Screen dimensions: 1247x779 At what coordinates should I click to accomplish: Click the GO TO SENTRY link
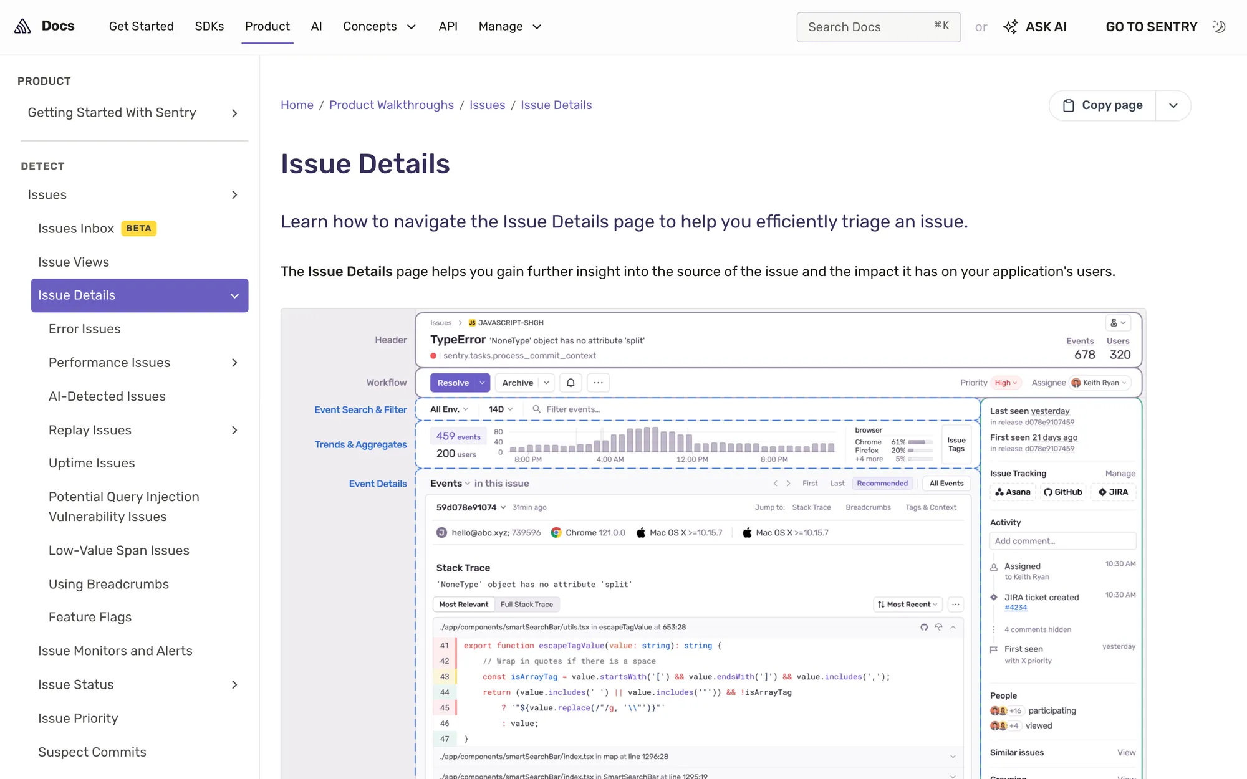click(1152, 27)
